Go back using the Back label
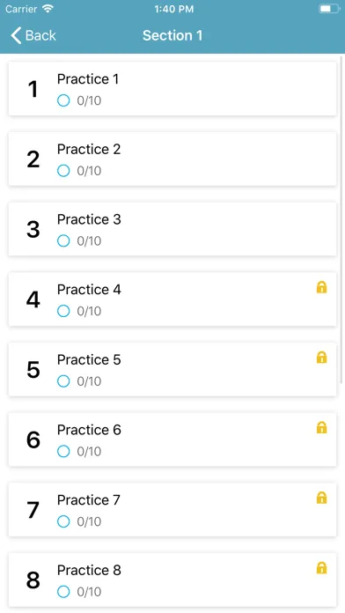This screenshot has height=613, width=345. coord(40,35)
